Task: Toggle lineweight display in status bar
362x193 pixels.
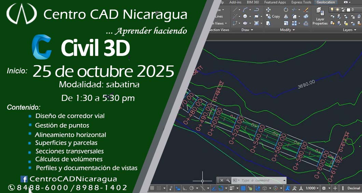Action: point(232,188)
